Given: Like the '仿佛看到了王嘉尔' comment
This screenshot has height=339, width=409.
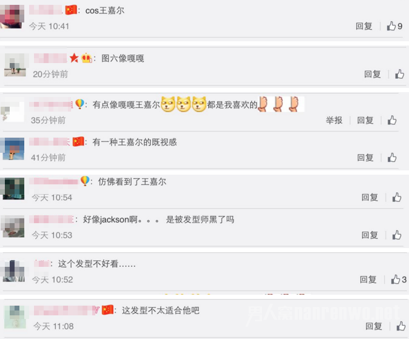Looking at the screenshot, I should click(x=397, y=197).
